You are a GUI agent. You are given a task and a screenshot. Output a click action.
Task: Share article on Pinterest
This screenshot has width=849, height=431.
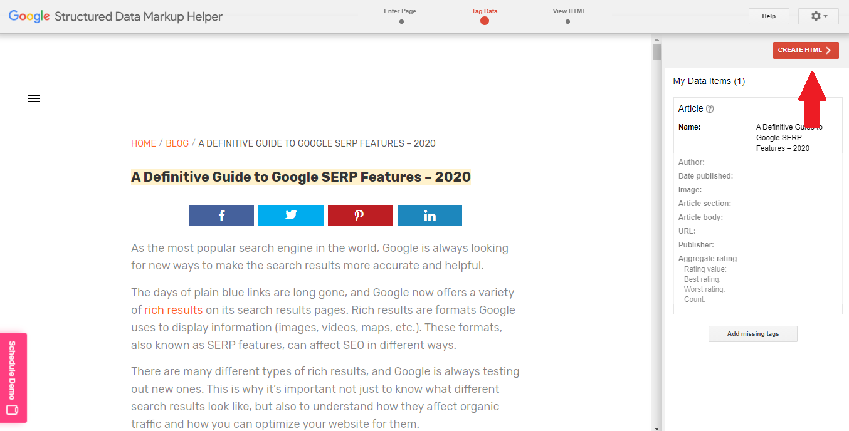coord(361,215)
